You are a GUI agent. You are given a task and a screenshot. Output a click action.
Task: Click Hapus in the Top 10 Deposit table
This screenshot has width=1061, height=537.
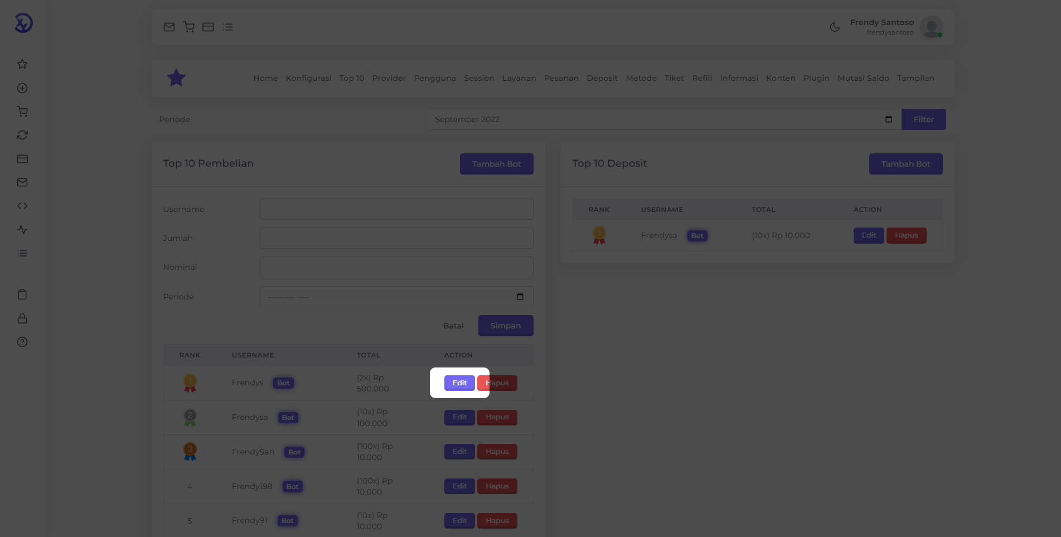(907, 235)
